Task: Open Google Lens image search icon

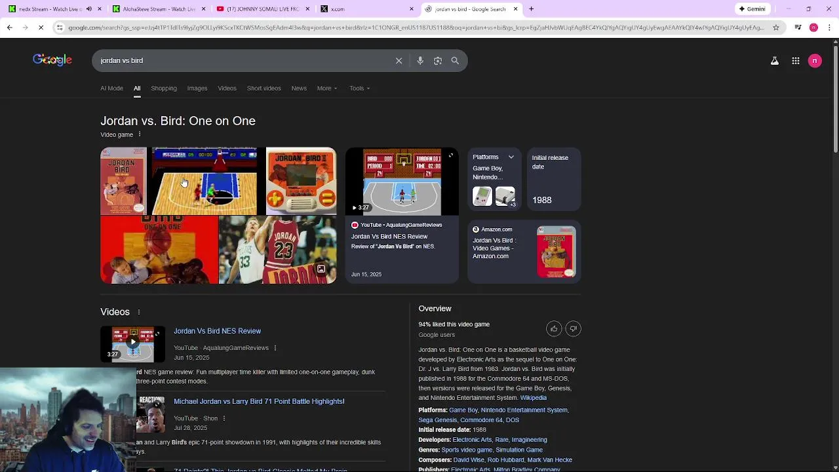Action: click(438, 61)
